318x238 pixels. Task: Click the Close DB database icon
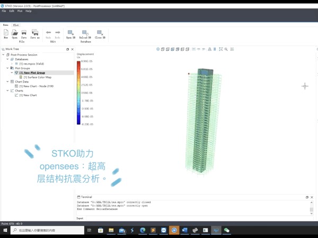[100, 34]
